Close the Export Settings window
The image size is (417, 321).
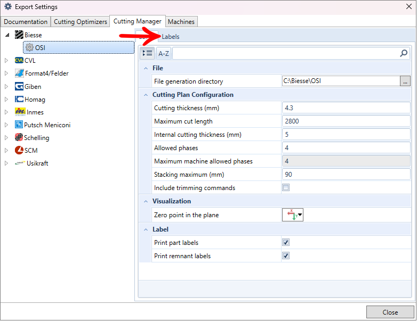tap(409, 6)
